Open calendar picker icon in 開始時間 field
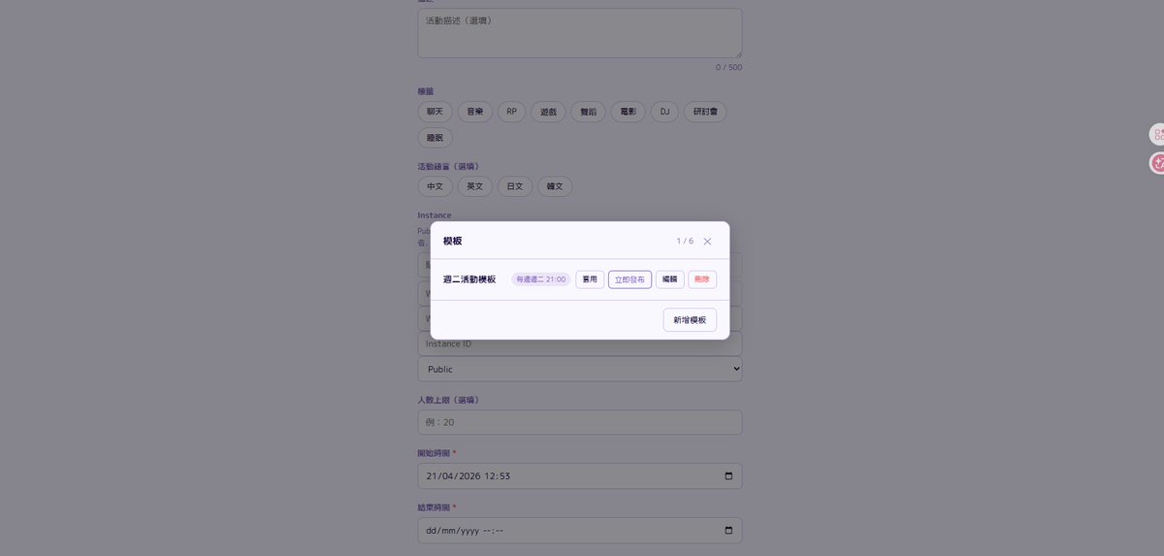This screenshot has width=1164, height=556. coord(728,476)
